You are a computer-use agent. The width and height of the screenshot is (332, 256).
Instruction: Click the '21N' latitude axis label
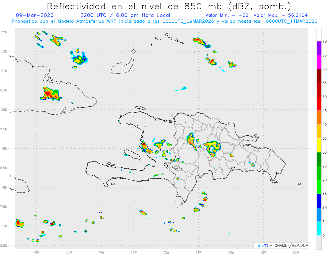tap(4, 71)
